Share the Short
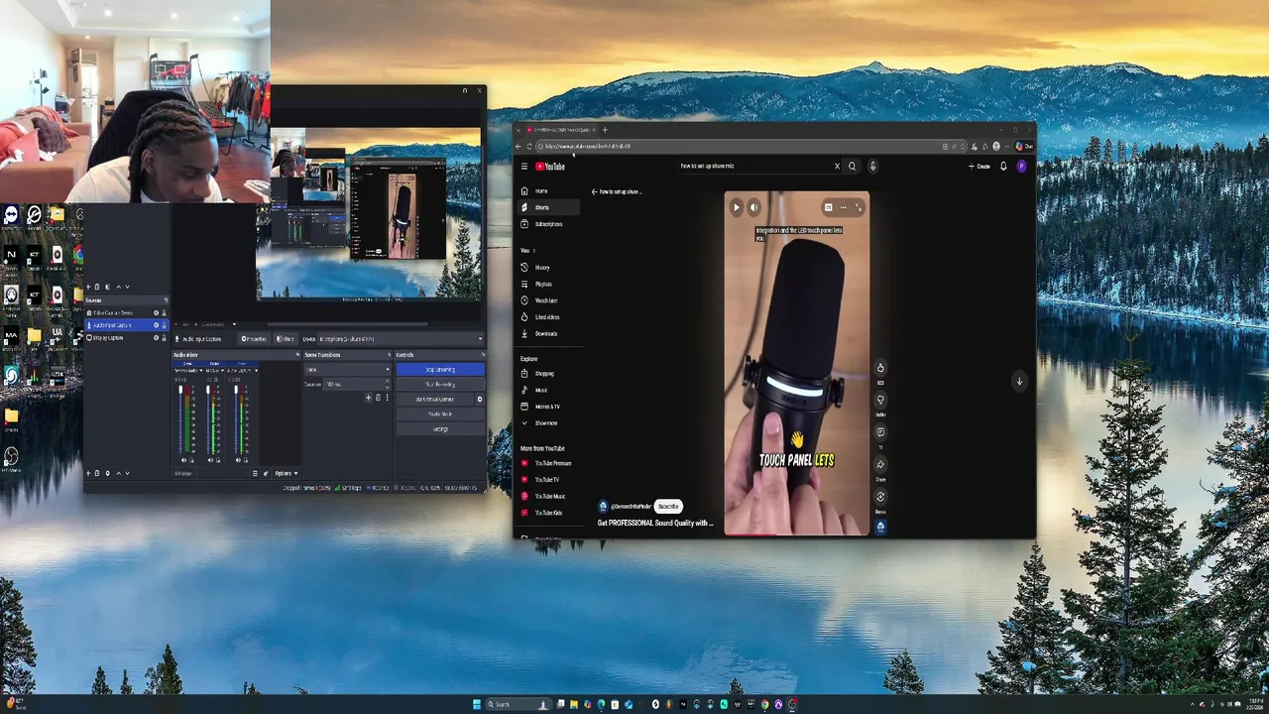Screen dimensions: 1269x714 880,464
